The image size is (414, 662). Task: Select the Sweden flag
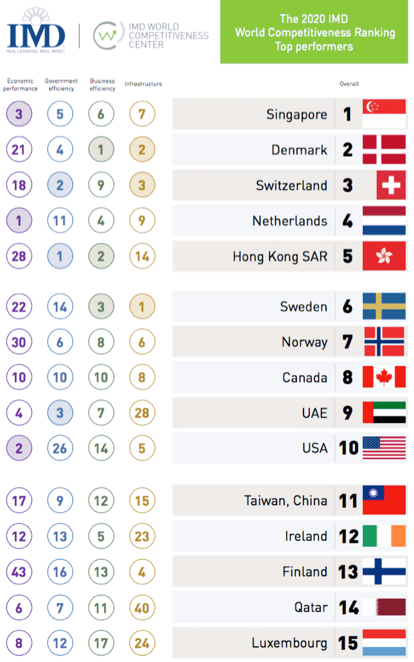click(384, 306)
